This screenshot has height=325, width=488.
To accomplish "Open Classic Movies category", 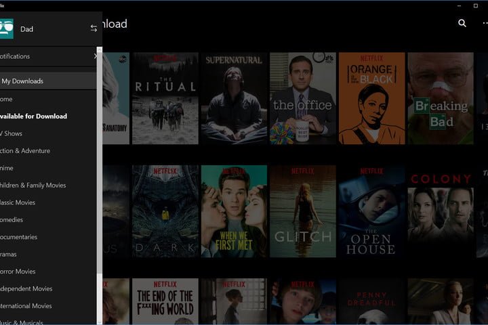I will [x=48, y=202].
